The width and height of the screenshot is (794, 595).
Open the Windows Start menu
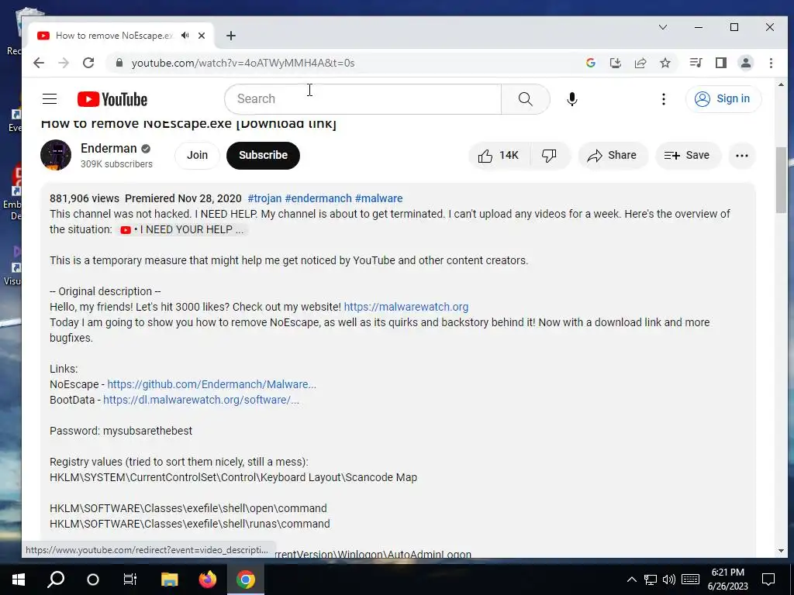(x=19, y=580)
